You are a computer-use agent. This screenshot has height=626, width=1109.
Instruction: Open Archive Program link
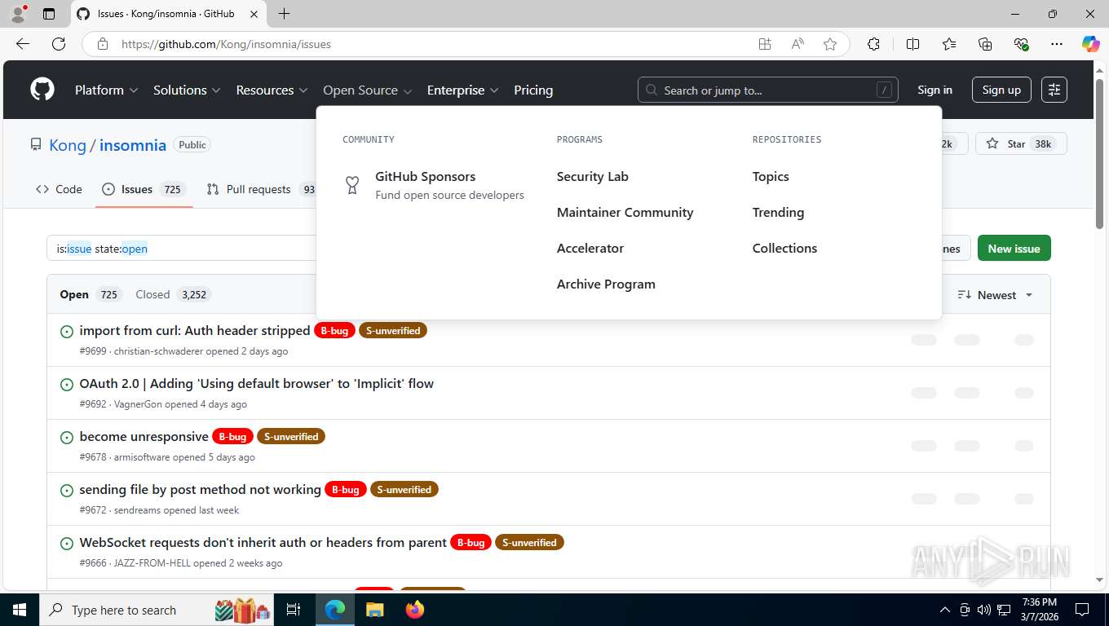click(x=606, y=284)
